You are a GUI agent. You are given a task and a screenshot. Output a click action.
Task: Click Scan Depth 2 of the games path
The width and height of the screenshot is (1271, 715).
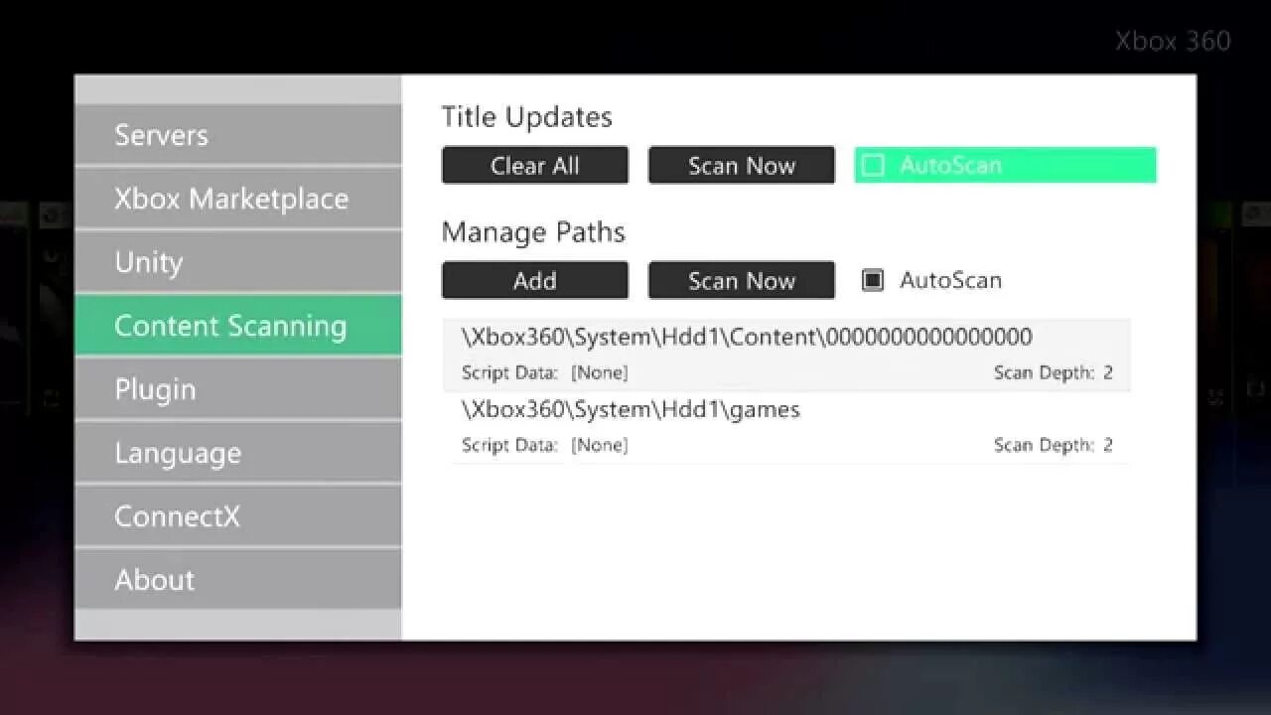(x=1054, y=445)
